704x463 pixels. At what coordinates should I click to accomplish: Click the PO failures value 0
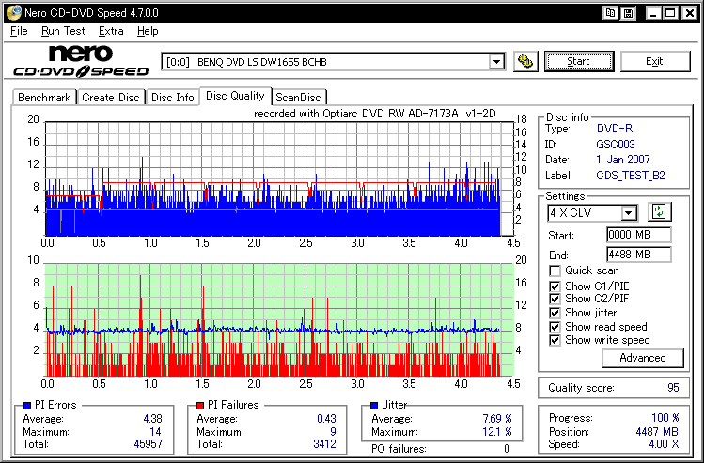pyautogui.click(x=507, y=449)
